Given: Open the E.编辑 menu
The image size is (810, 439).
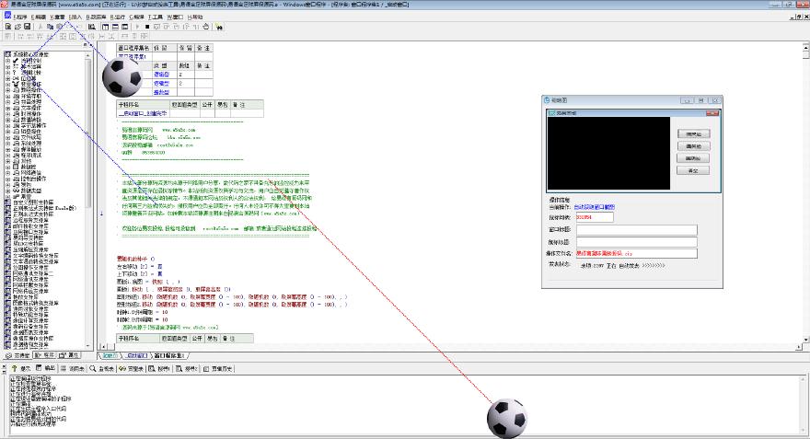Looking at the screenshot, I should tap(39, 17).
